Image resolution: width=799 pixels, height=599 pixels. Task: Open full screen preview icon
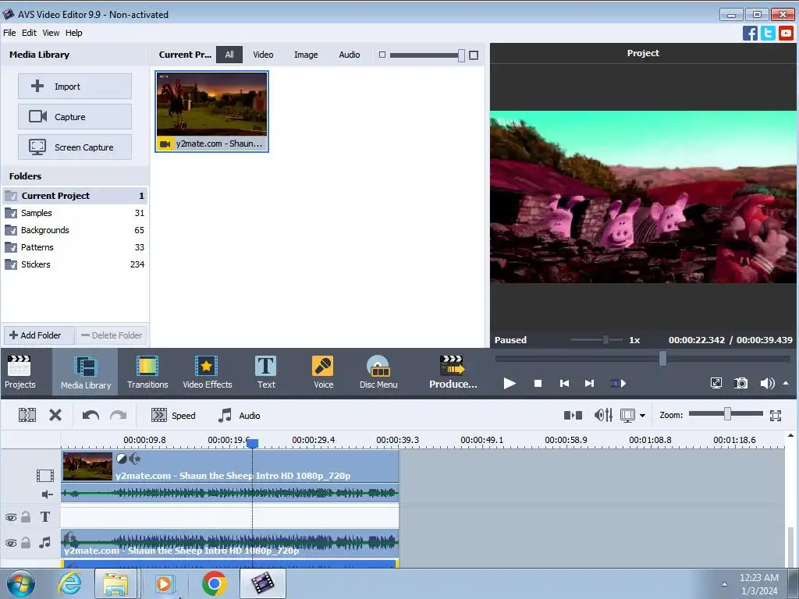tap(716, 383)
